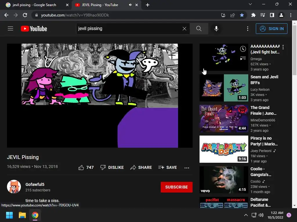Open Deltarune Pacifist video title
The height and width of the screenshot is (222, 297).
pyautogui.click(x=260, y=202)
